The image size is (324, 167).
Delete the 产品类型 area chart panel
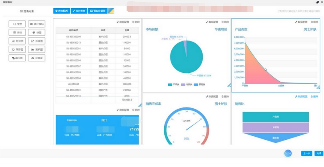coord(314,22)
